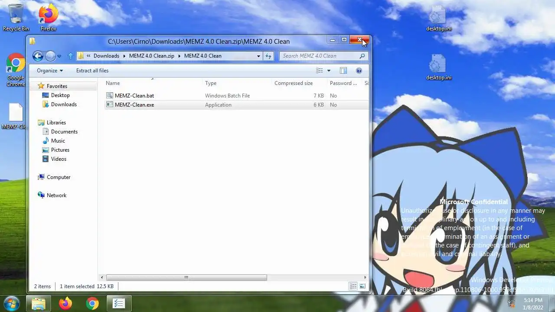Viewport: 555px width, 312px height.
Task: Select the MEMZ-Cle file on desktop
Action: click(16, 117)
